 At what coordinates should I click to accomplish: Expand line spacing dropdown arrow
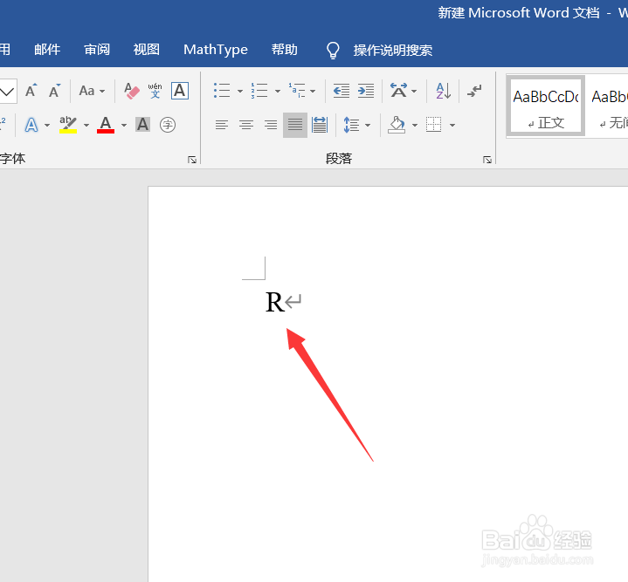click(x=368, y=125)
